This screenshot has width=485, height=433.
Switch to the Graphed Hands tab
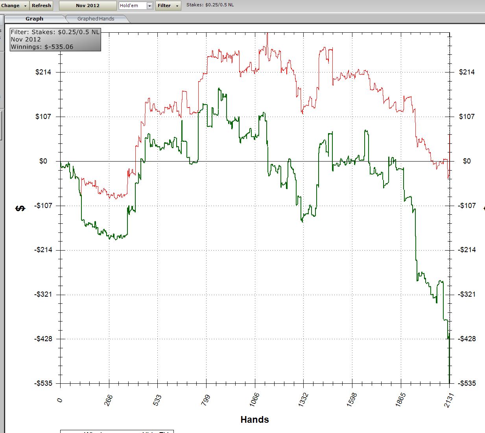pos(96,19)
